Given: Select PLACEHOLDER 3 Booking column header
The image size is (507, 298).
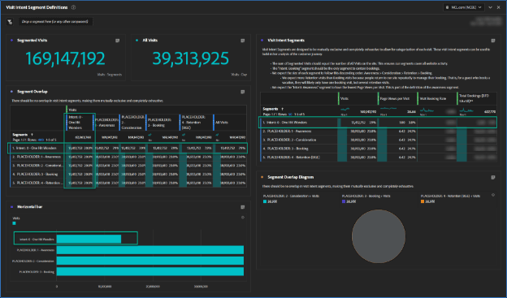Looking at the screenshot, I should coord(163,122).
